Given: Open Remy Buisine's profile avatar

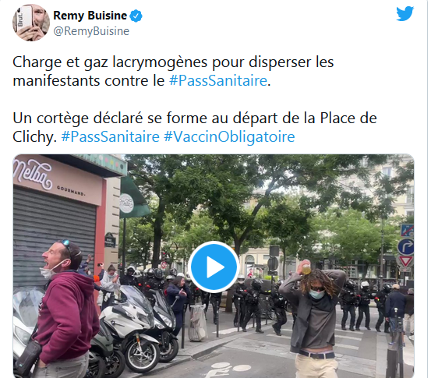Looking at the screenshot, I should coord(31,23).
